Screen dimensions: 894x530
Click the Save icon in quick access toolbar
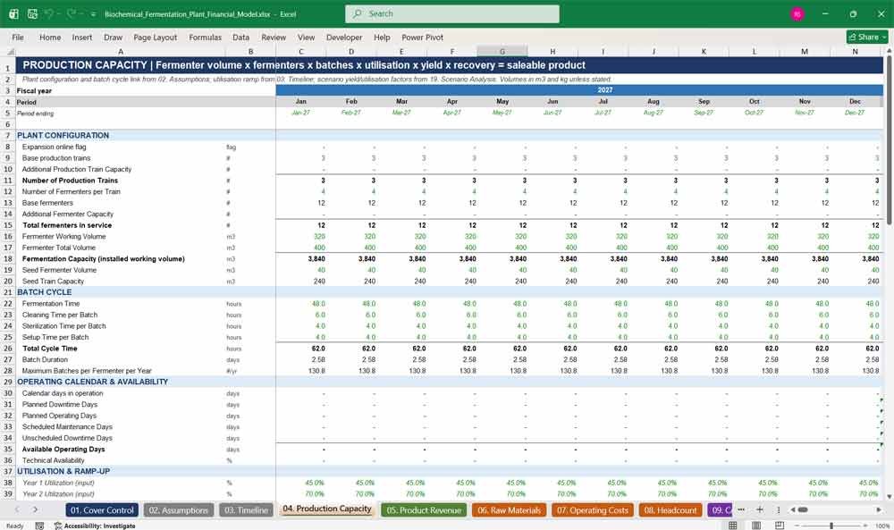coord(32,13)
